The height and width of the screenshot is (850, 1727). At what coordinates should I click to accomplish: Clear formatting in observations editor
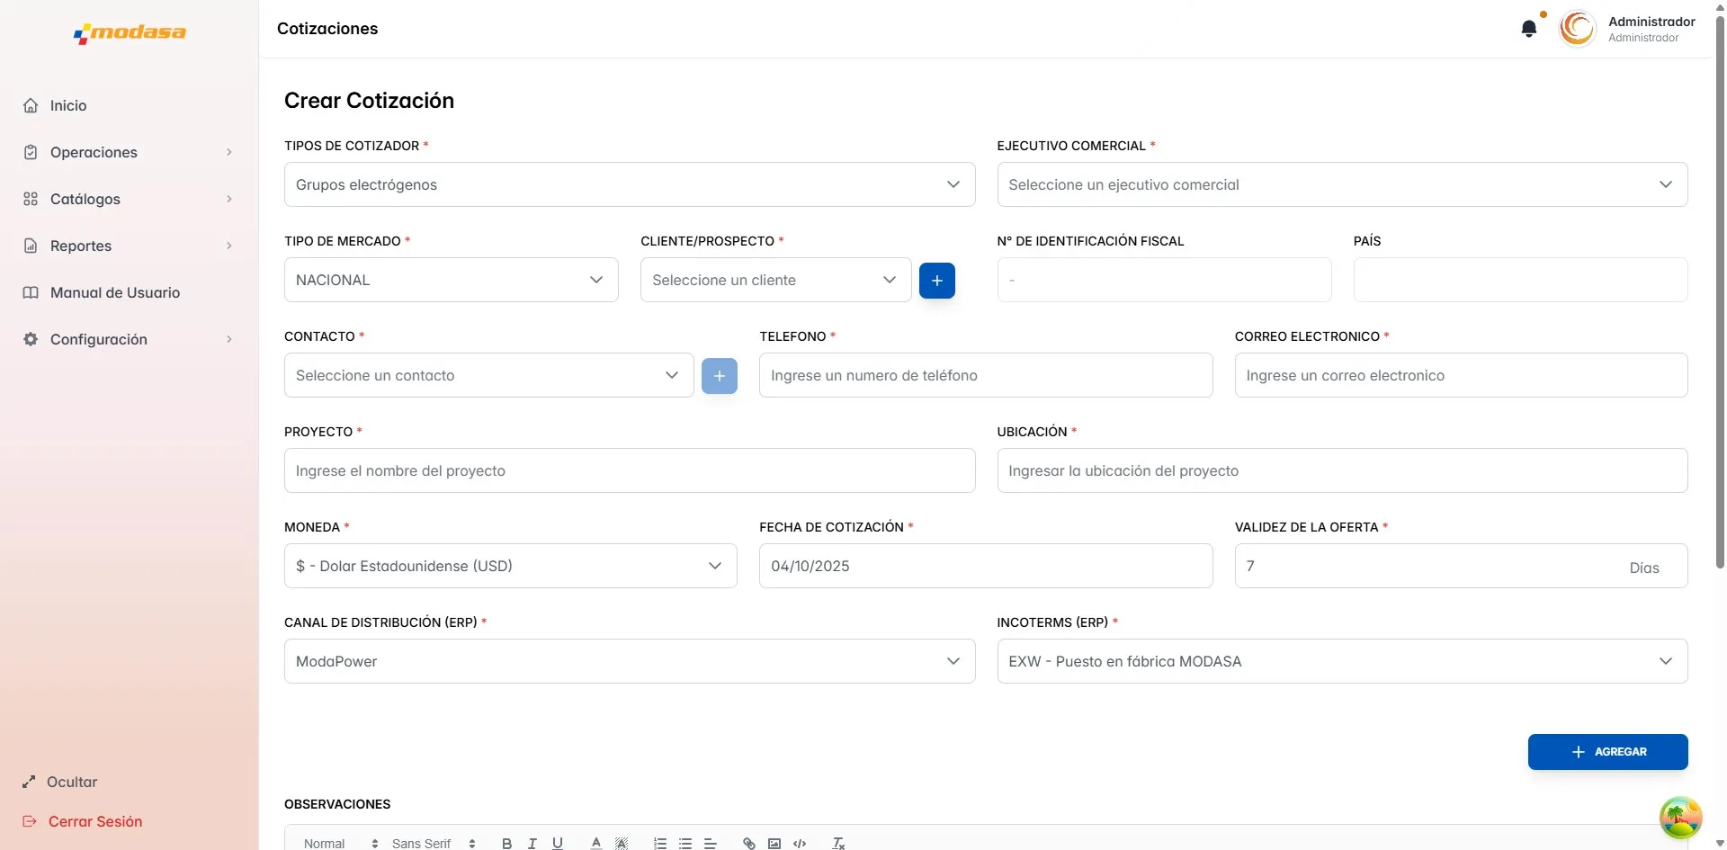pyautogui.click(x=838, y=843)
